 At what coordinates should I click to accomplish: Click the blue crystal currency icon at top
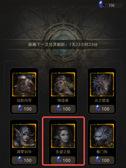coord(101,5)
